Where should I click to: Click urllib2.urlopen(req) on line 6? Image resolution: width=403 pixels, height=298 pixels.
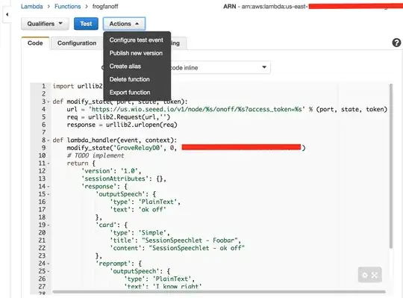(142, 125)
